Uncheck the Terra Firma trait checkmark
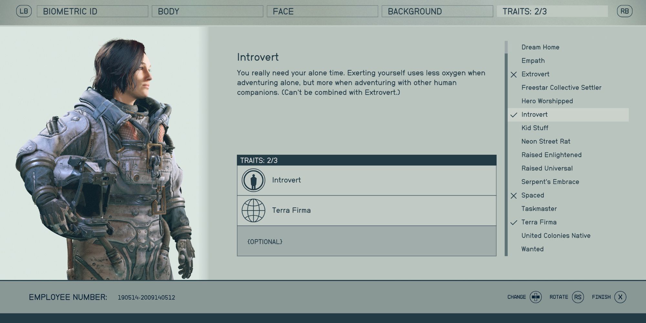 tap(514, 223)
